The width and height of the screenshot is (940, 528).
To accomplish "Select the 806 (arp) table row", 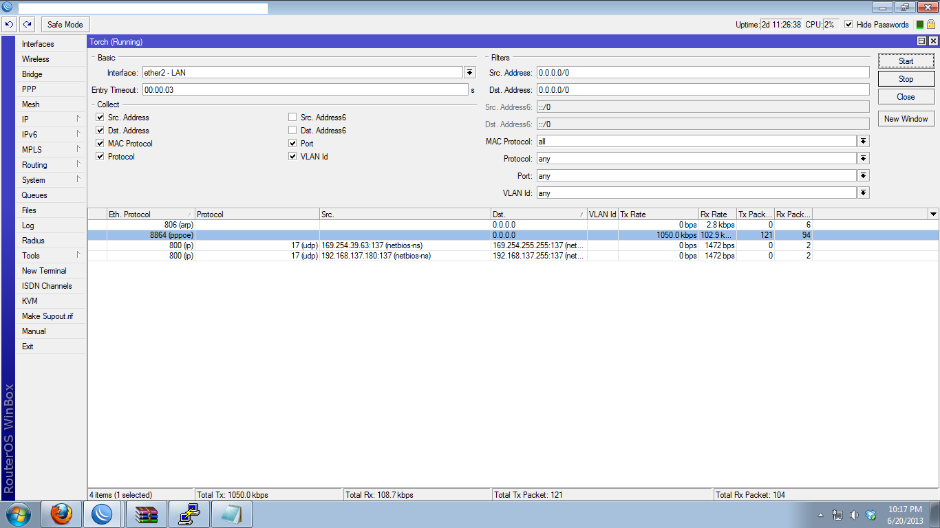I will click(513, 225).
